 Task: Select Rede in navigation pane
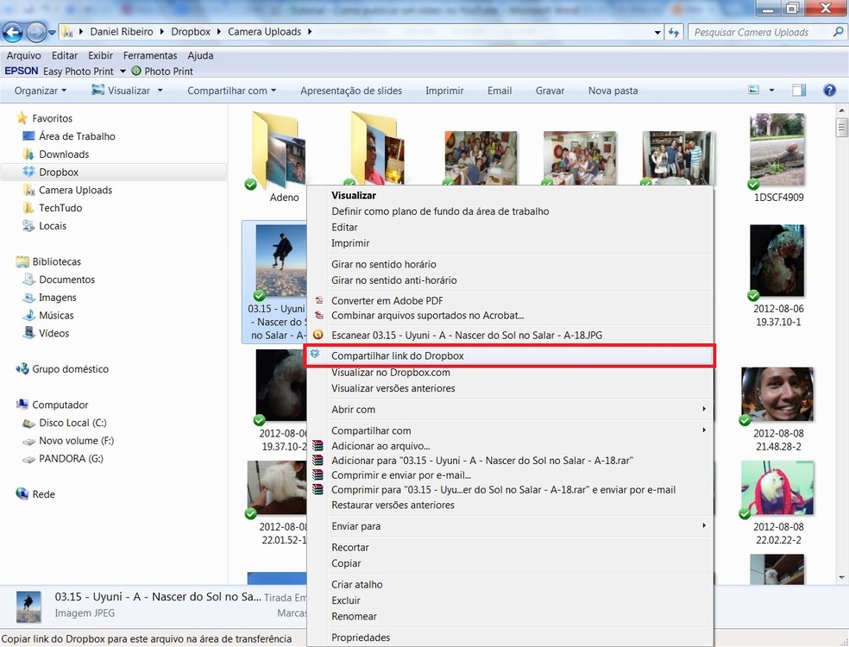coord(43,494)
